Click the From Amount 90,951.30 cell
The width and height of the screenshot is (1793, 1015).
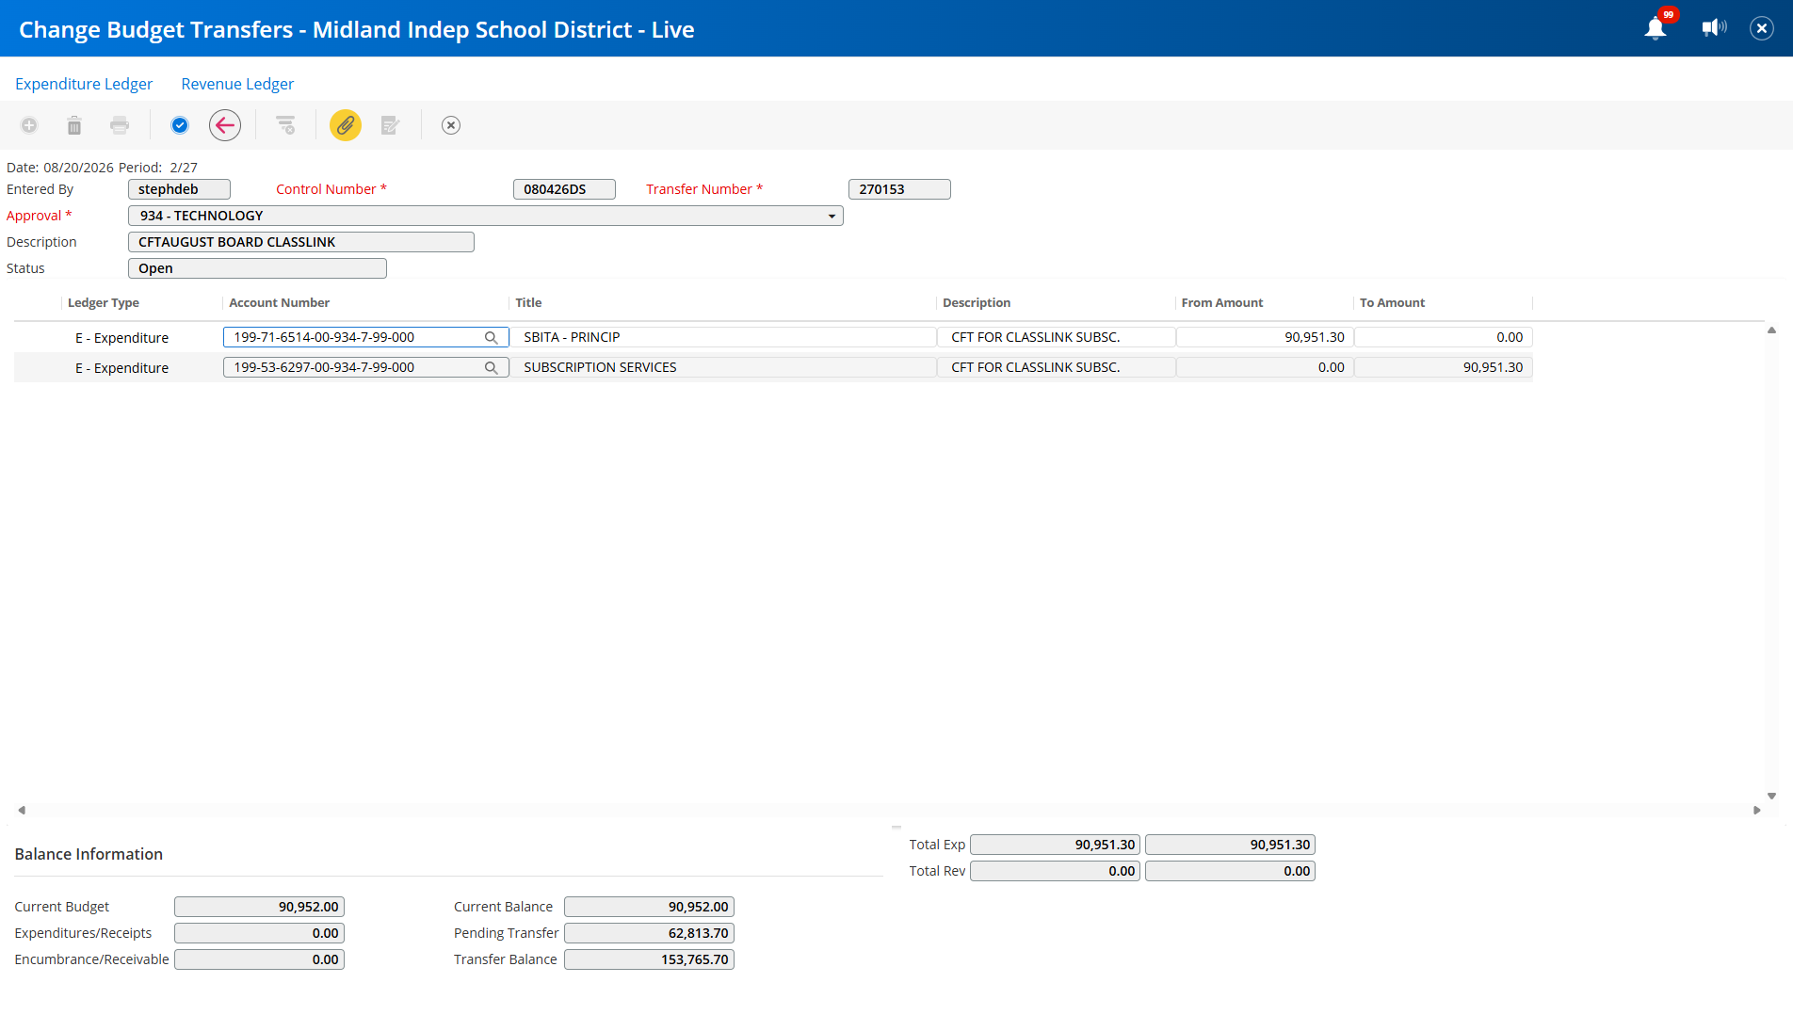click(x=1265, y=337)
